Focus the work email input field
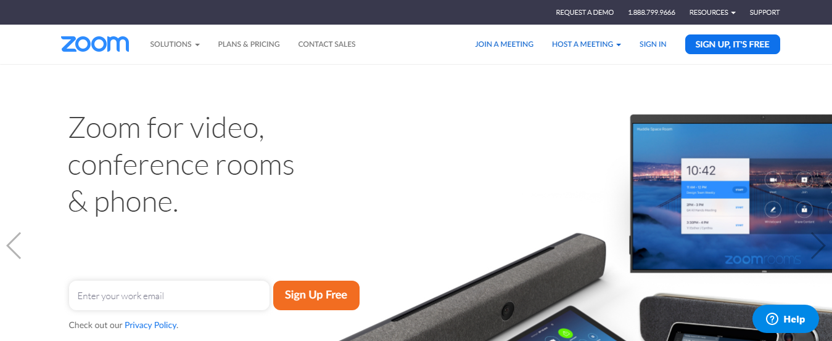Viewport: 832px width, 341px height. [x=169, y=295]
